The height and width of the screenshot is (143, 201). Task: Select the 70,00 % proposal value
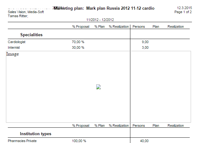78,42
